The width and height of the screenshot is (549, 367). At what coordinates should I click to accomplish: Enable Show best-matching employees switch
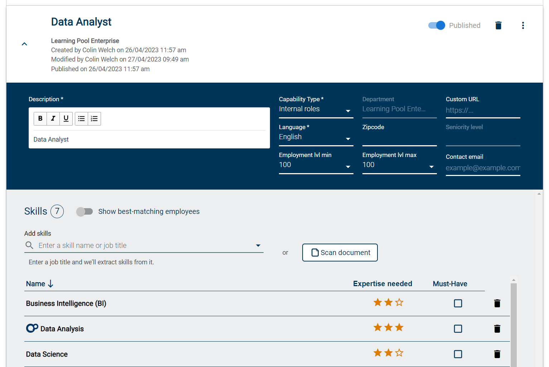(x=85, y=211)
